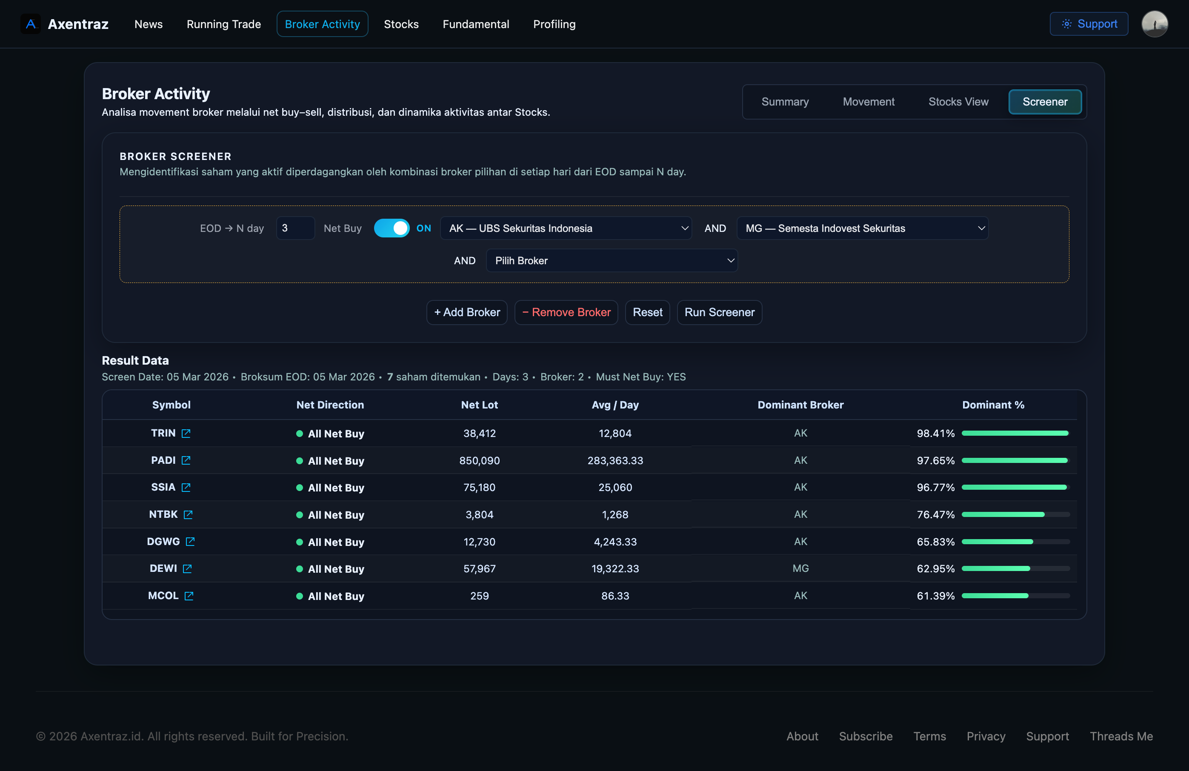Open DEWI external link icon
The height and width of the screenshot is (771, 1189).
(x=187, y=569)
